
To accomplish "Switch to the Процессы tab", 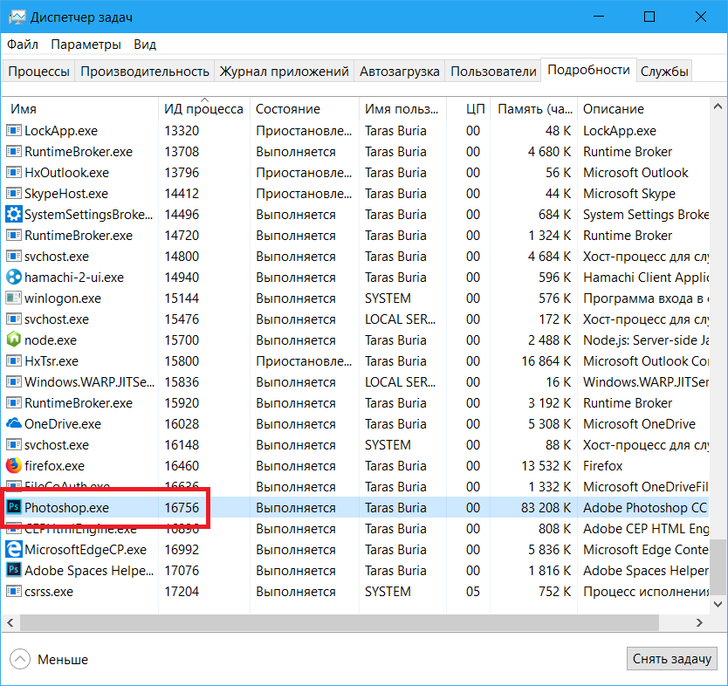I will (38, 71).
